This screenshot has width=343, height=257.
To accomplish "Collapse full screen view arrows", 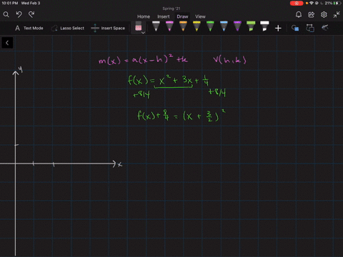I will pyautogui.click(x=337, y=15).
